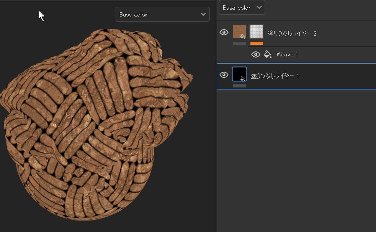
Task: Select 塗りつぶしレイヤー 3 by its name
Action: click(x=292, y=33)
